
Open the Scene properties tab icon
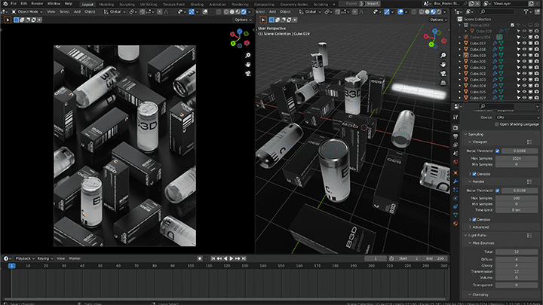456,153
